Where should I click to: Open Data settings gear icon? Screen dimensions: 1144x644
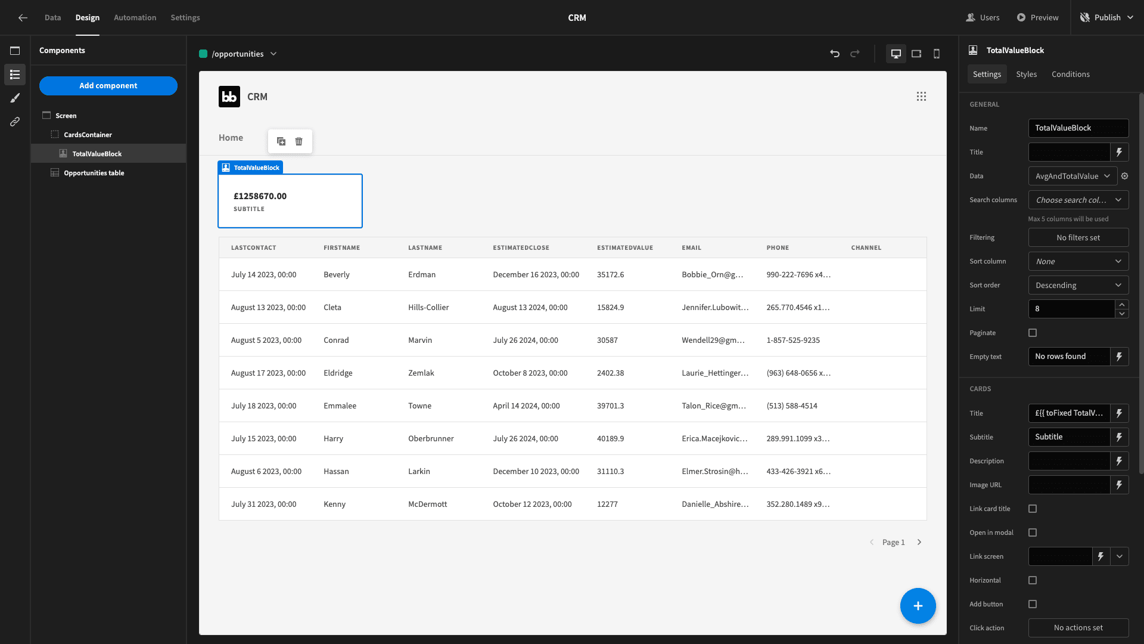tap(1125, 176)
